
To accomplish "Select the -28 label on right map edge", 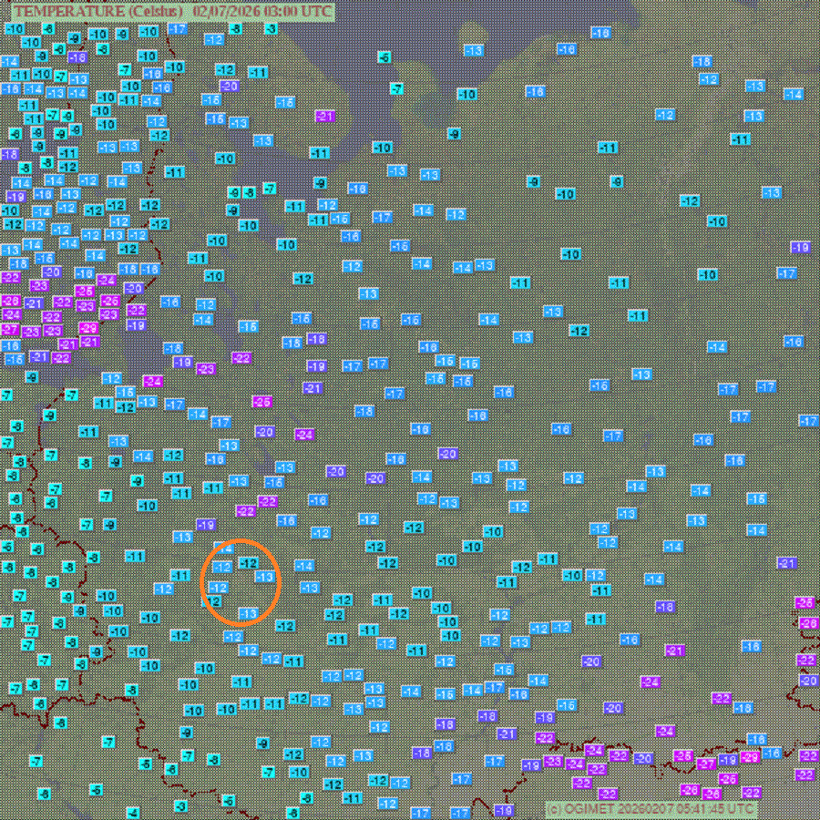I will (x=808, y=623).
